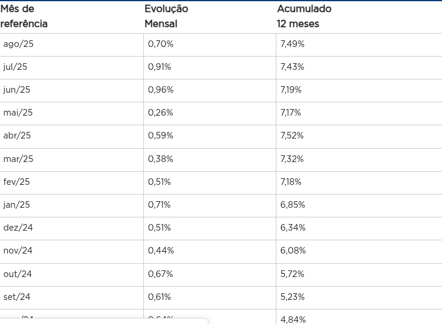Click the abr/25 month cell
442x324 pixels.
pyautogui.click(x=17, y=136)
